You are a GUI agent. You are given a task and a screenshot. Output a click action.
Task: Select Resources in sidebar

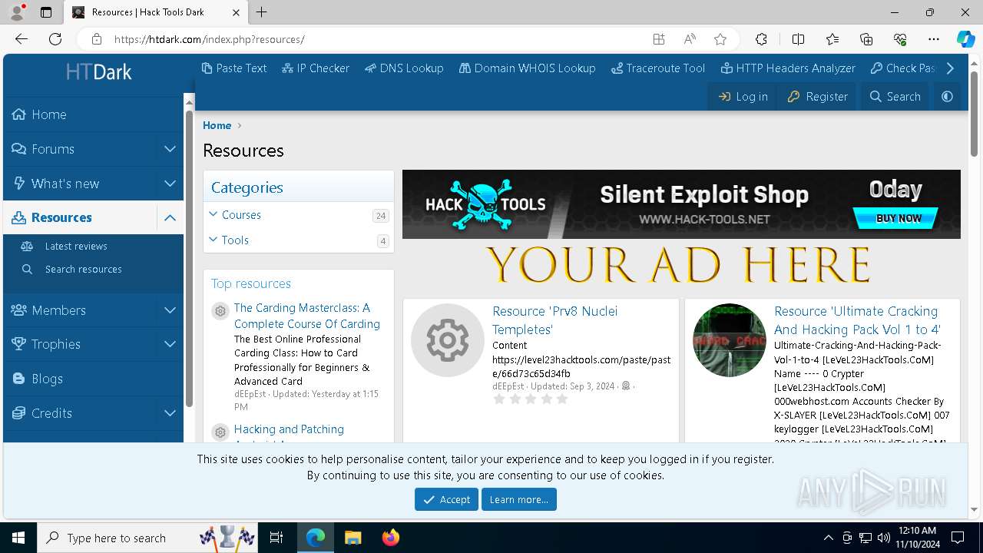[80, 217]
